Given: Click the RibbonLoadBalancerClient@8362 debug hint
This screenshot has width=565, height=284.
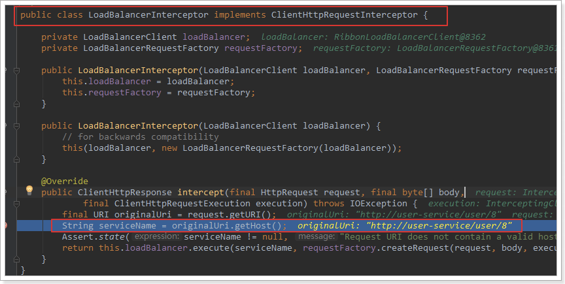Looking at the screenshot, I should [x=410, y=37].
